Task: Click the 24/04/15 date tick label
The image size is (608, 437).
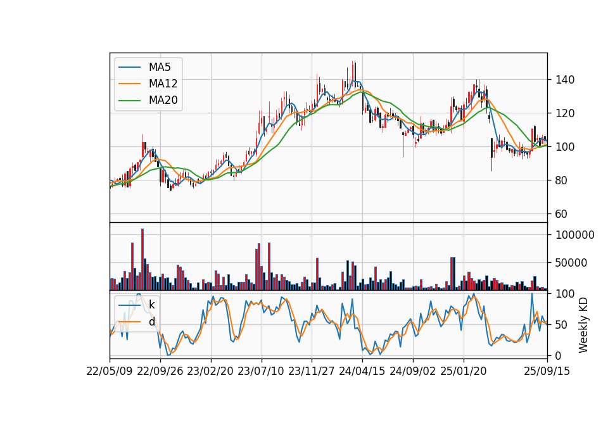Action: pyautogui.click(x=362, y=372)
